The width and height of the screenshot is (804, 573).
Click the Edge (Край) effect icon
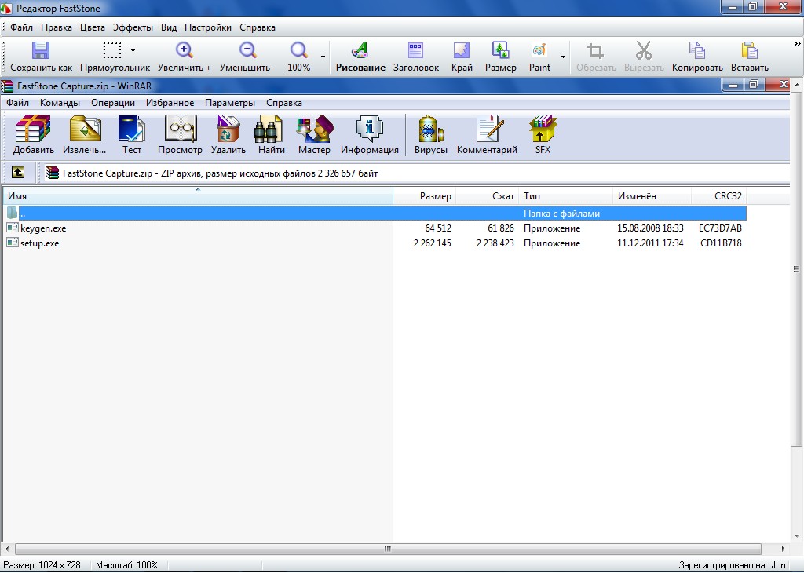[x=462, y=51]
